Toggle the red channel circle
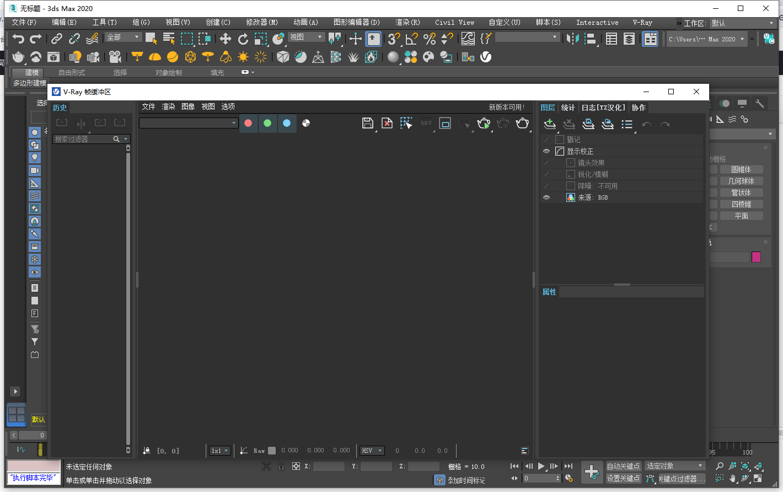Viewport: 783px width, 492px height. [x=248, y=123]
